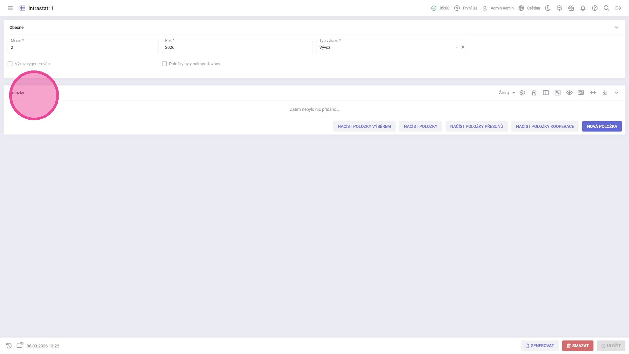
Task: Enable the Výkaz vygenerován checkbox
Action: [x=10, y=64]
